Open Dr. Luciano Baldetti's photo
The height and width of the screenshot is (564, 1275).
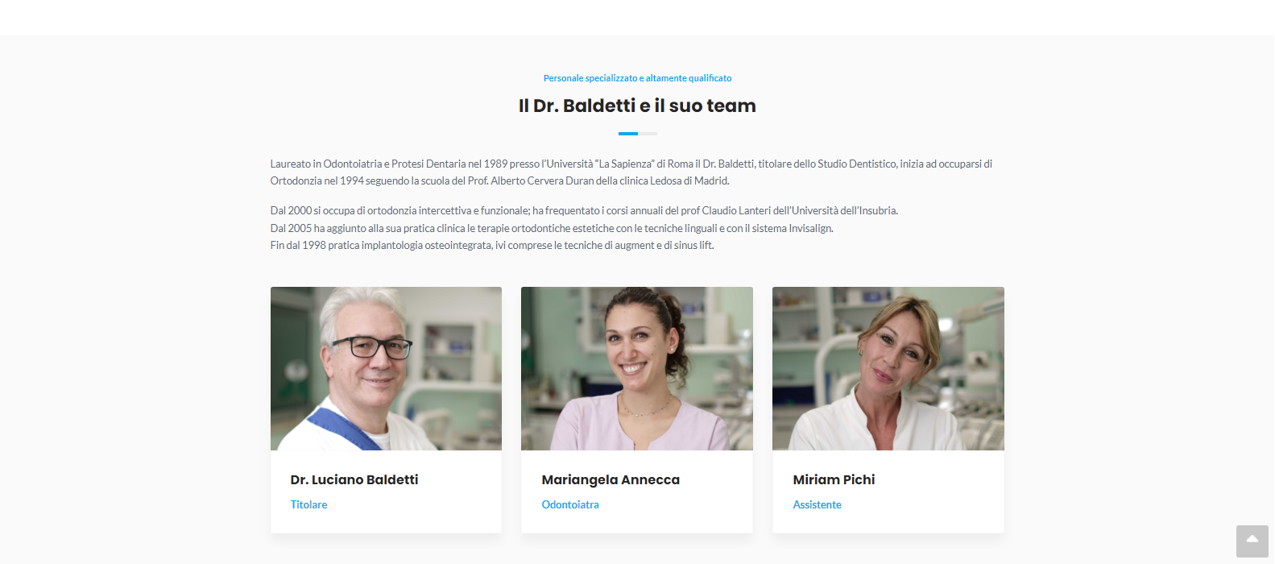pyautogui.click(x=386, y=368)
